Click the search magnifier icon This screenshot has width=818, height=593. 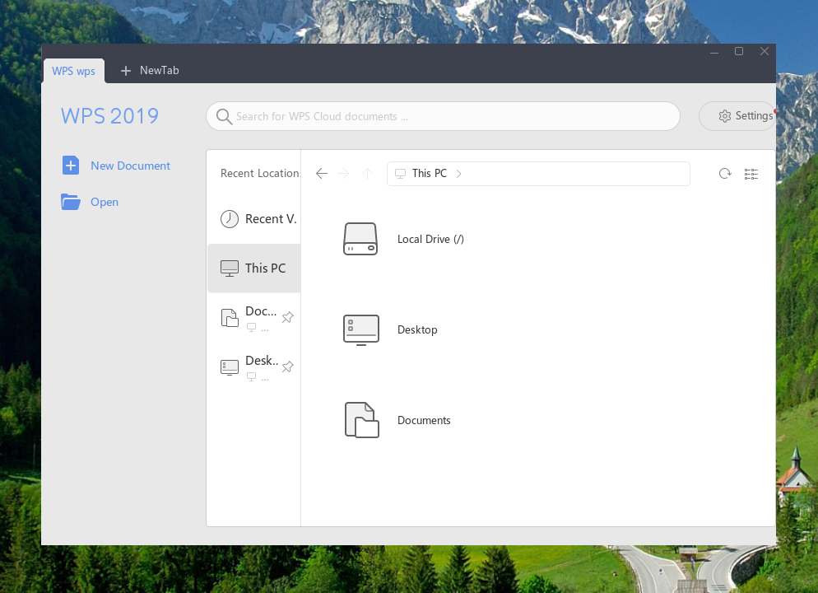(224, 116)
